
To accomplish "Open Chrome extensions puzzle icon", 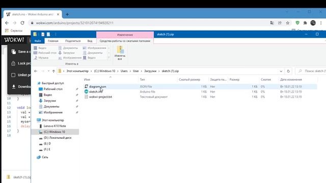I will (x=305, y=23).
